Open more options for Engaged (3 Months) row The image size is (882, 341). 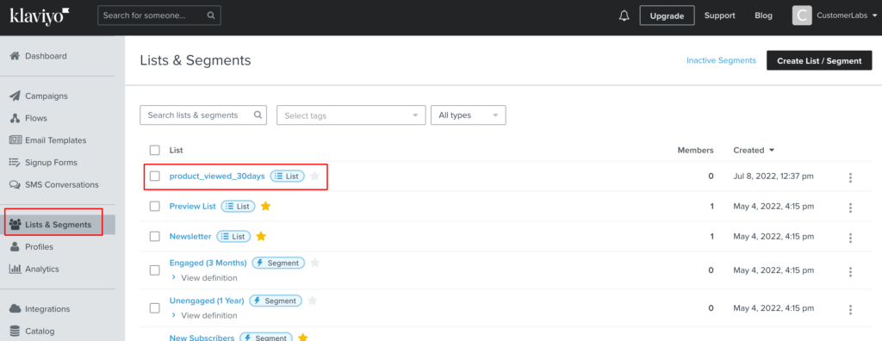pyautogui.click(x=850, y=272)
